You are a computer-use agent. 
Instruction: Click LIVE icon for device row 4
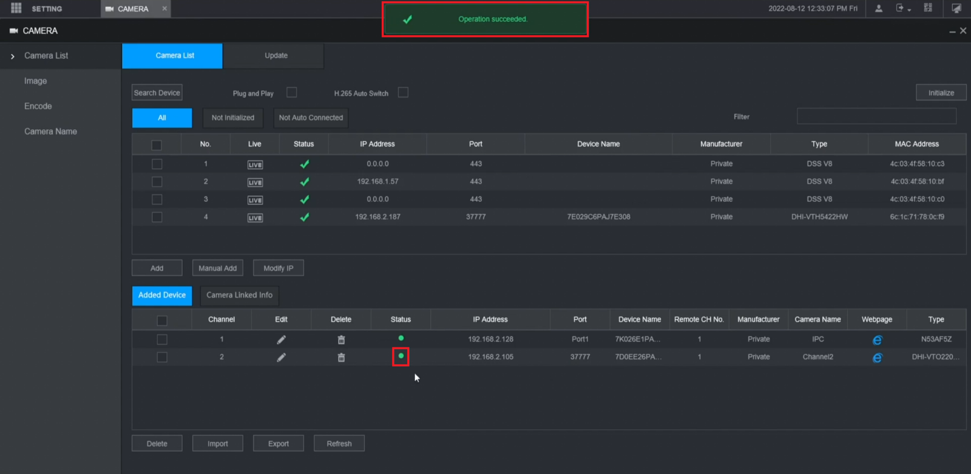pyautogui.click(x=255, y=218)
